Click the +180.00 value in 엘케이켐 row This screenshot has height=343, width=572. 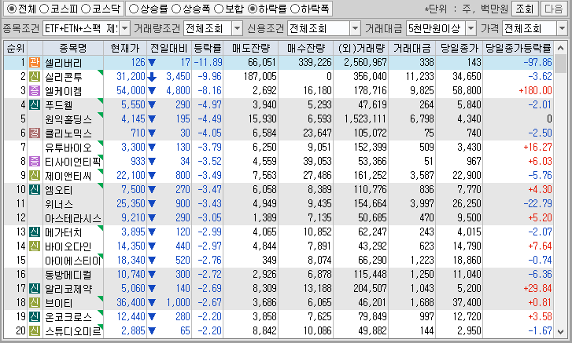tap(535, 90)
